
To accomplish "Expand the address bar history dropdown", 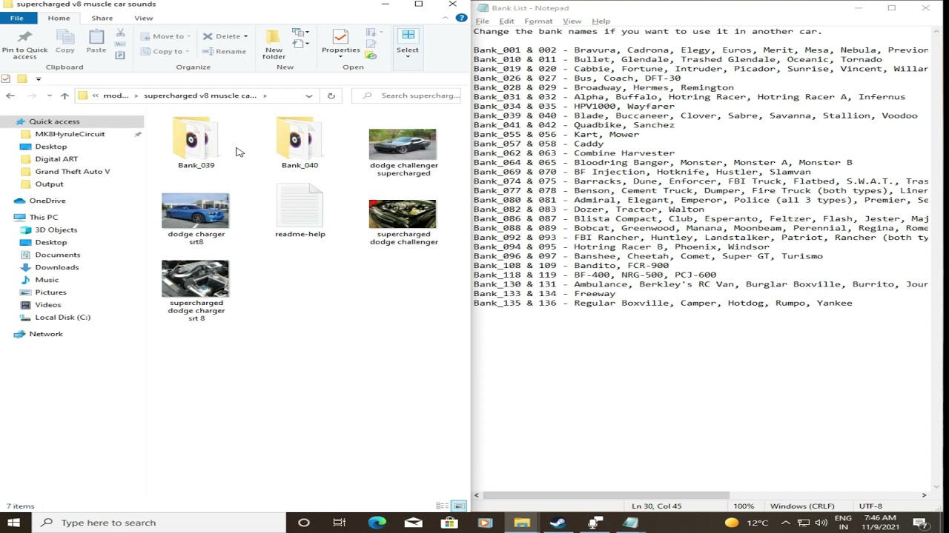I will tap(309, 95).
